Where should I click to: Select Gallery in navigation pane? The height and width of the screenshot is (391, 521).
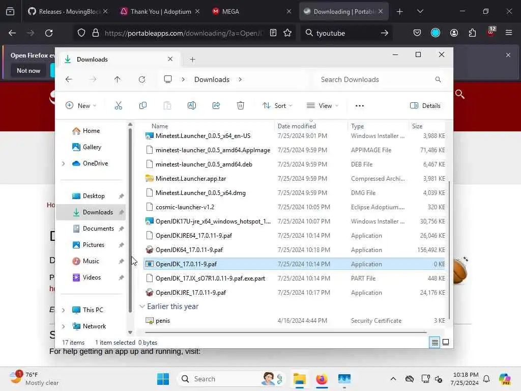point(92,147)
